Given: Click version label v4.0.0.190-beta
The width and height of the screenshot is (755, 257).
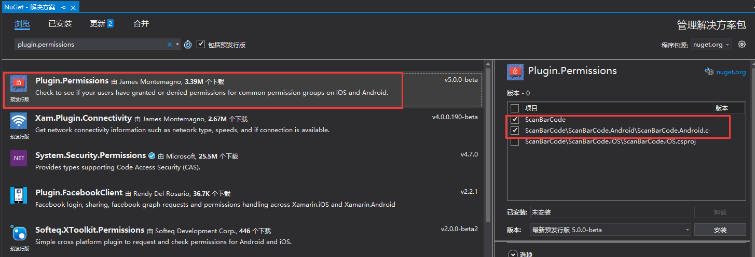Looking at the screenshot, I should coord(455,117).
